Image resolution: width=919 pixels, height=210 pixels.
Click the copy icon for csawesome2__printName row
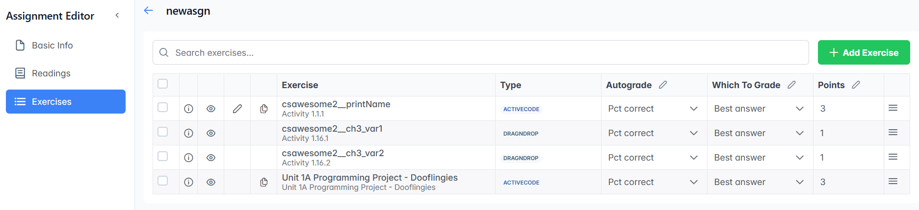point(264,109)
